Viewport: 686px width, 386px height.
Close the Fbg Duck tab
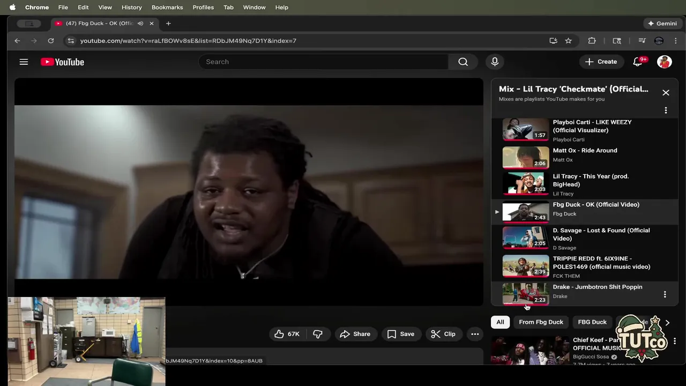[x=152, y=24]
